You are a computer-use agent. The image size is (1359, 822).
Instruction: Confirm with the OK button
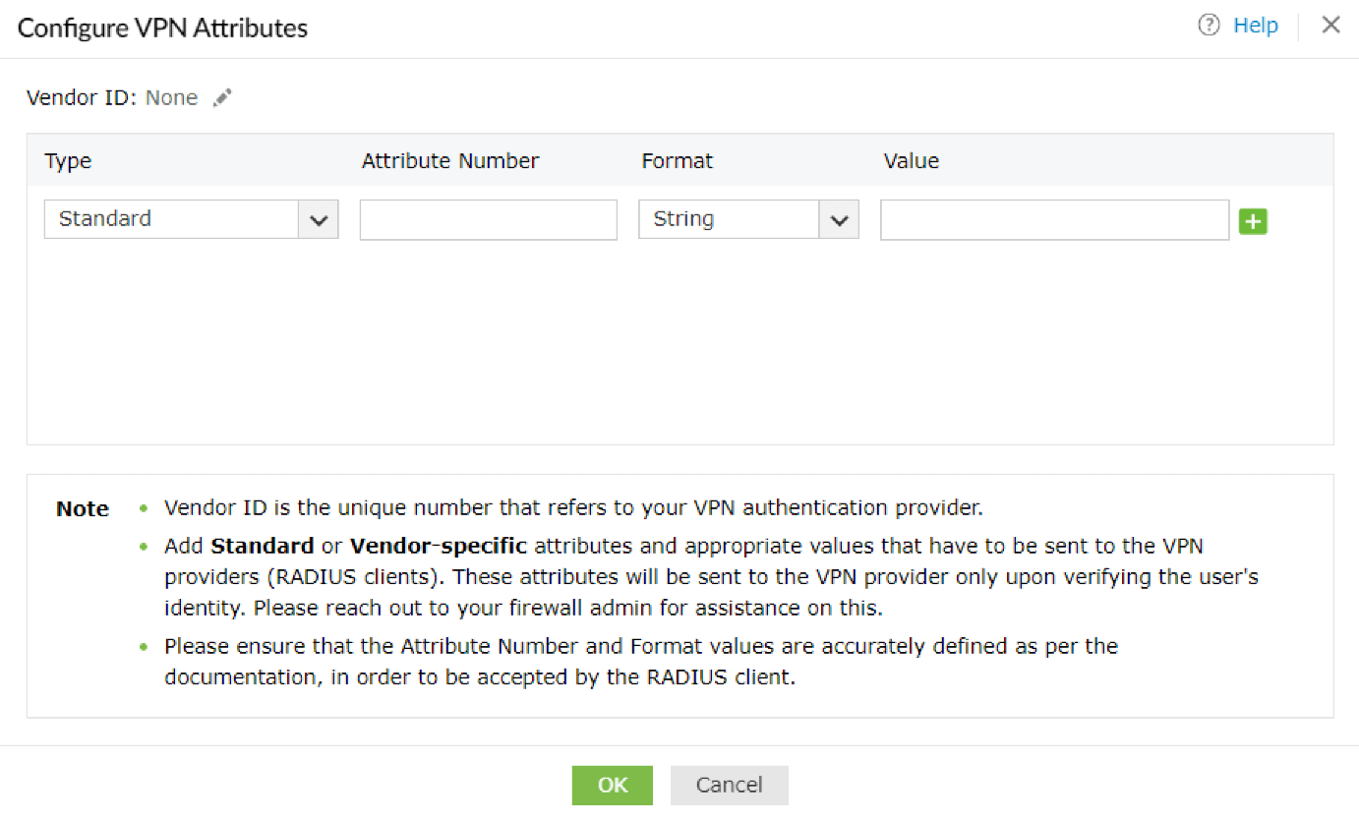click(612, 785)
